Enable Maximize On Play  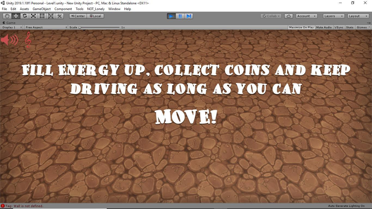pos(301,27)
